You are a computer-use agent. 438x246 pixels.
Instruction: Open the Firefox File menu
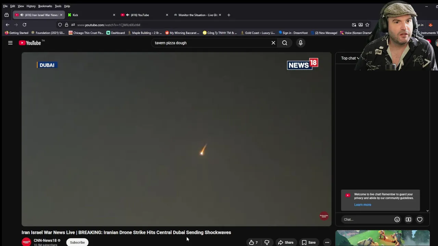pos(5,6)
